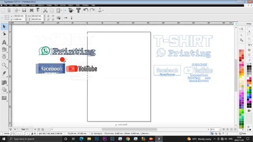The height and width of the screenshot is (142, 253).
Task: Click the Windows Start button
Action: 4,139
